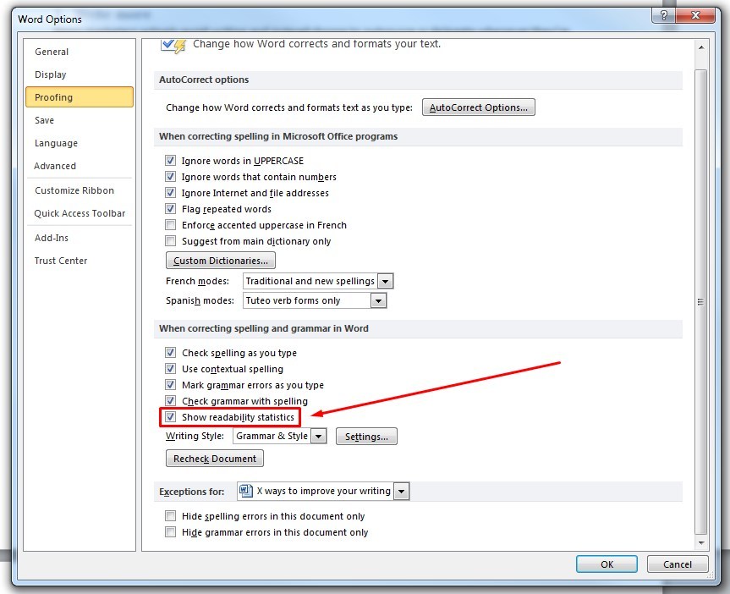Enable Hide grammar errors in this document
Screen dimensions: 730x594
(x=170, y=532)
